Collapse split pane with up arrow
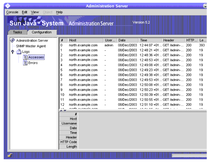Image resolution: width=207 pixels, height=162 pixels. tap(61, 110)
